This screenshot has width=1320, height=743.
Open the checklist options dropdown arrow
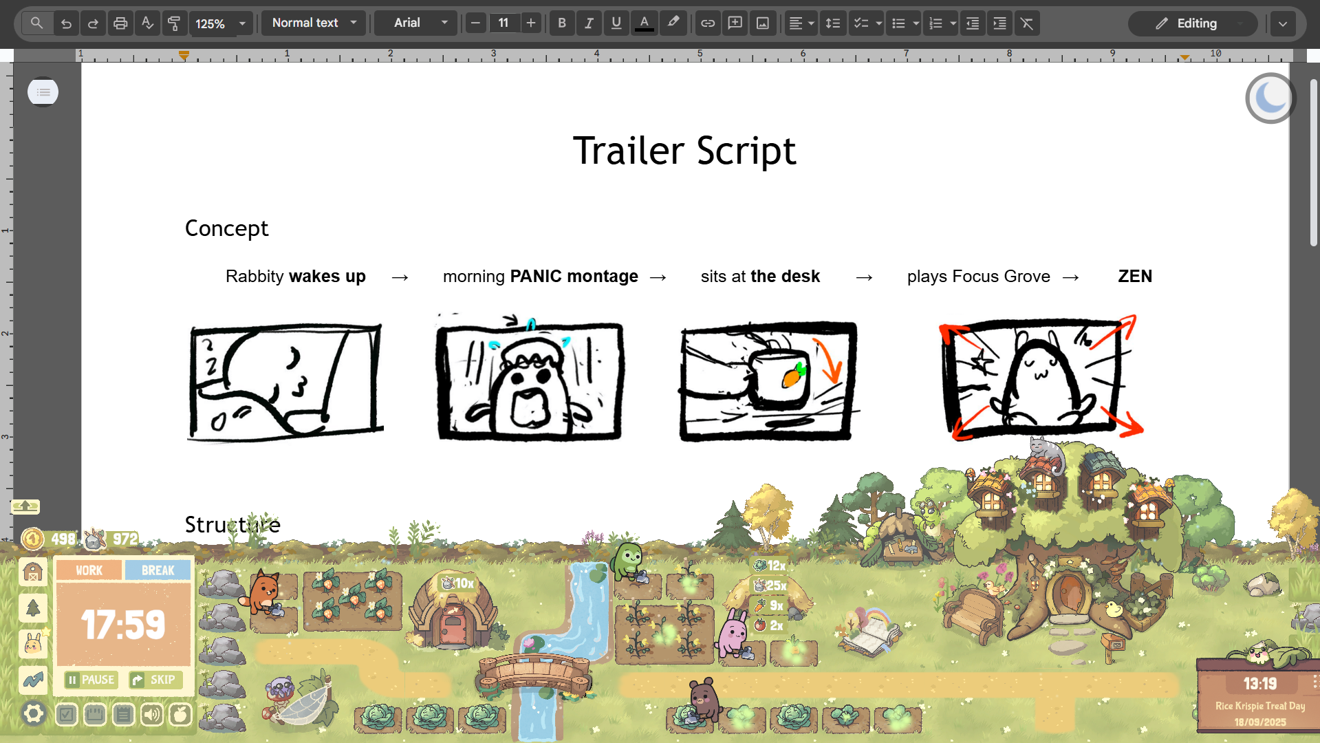point(879,23)
